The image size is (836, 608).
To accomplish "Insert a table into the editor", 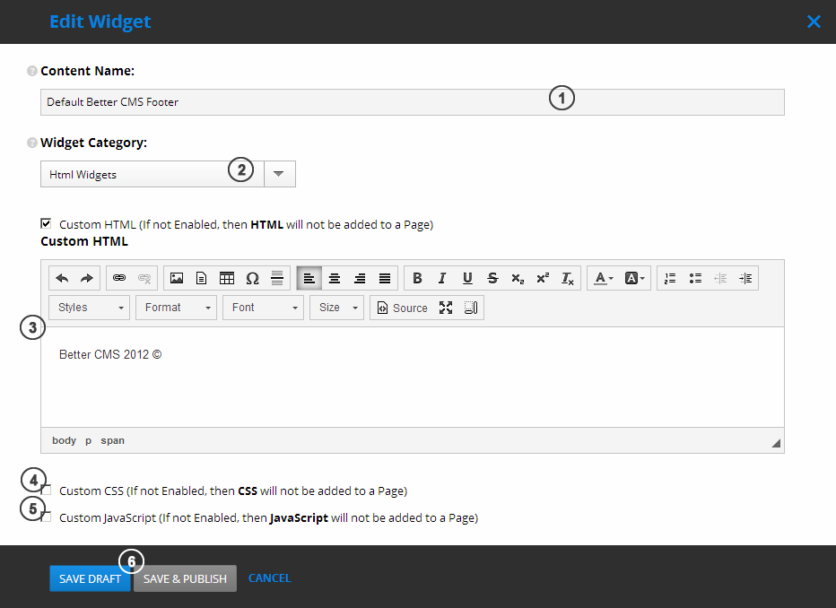I will (227, 278).
